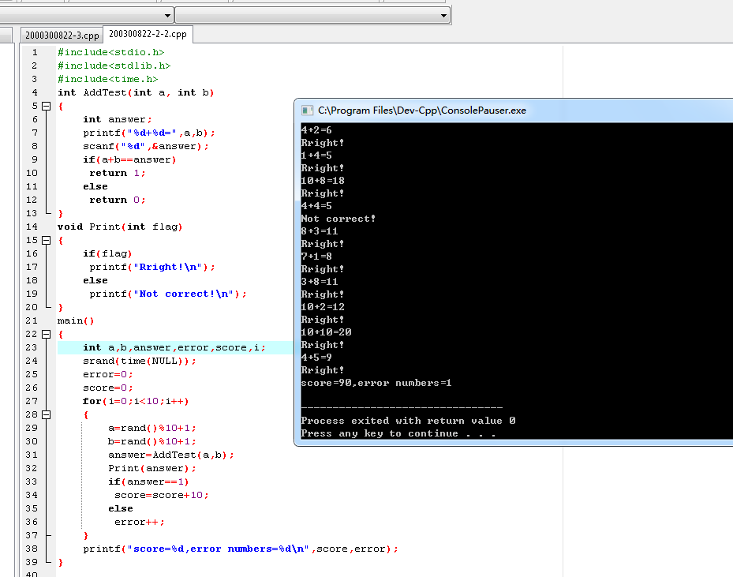Place cursor on 'int AddTest(int a, int b)'
733x577 pixels.
(x=136, y=92)
